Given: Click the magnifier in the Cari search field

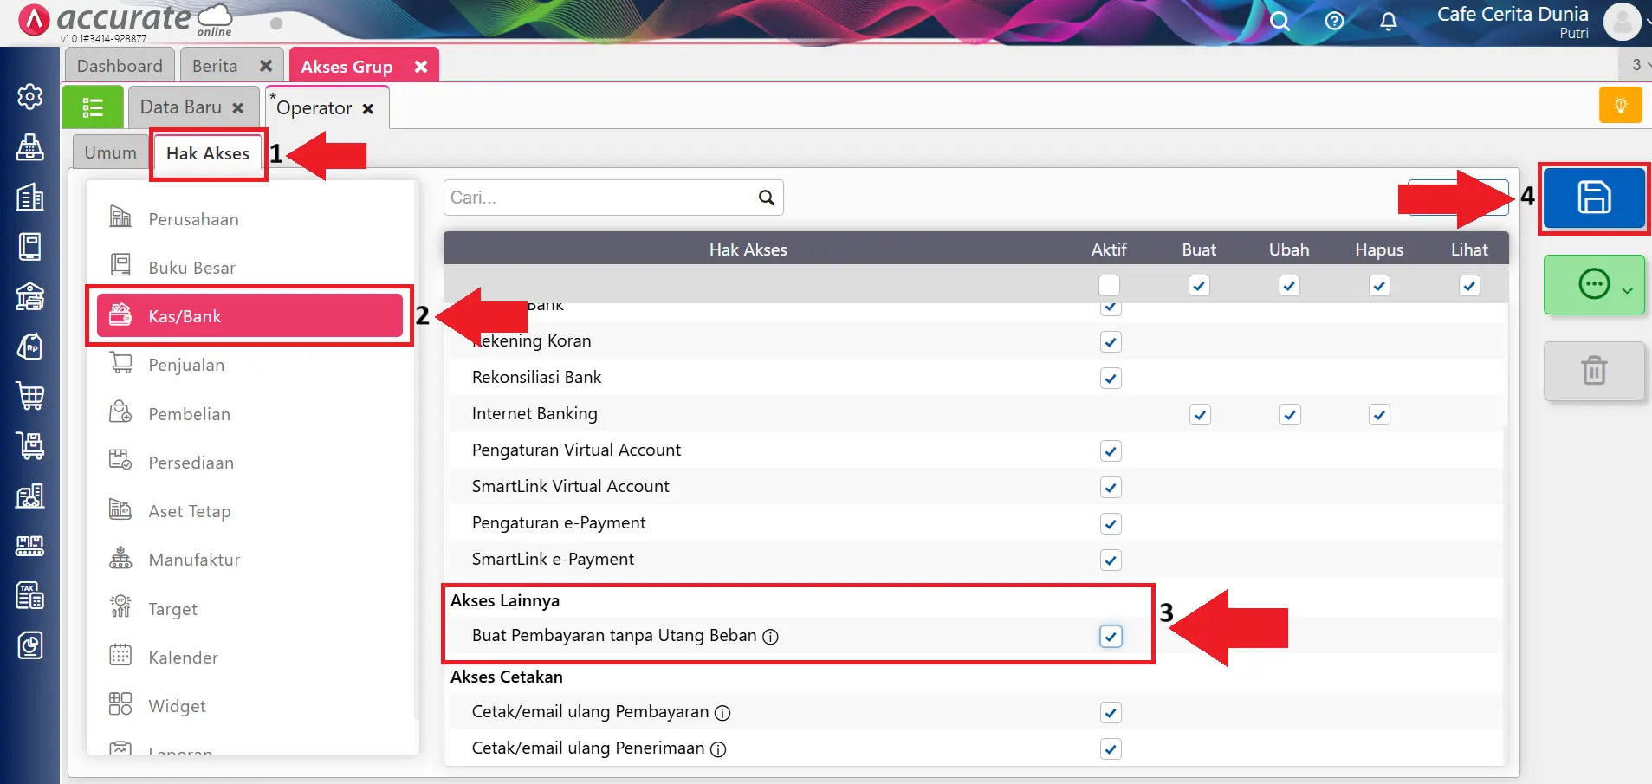Looking at the screenshot, I should pos(766,198).
